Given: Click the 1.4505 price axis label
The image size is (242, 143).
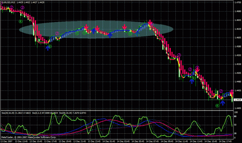Looking at the screenshot, I should (238, 73).
